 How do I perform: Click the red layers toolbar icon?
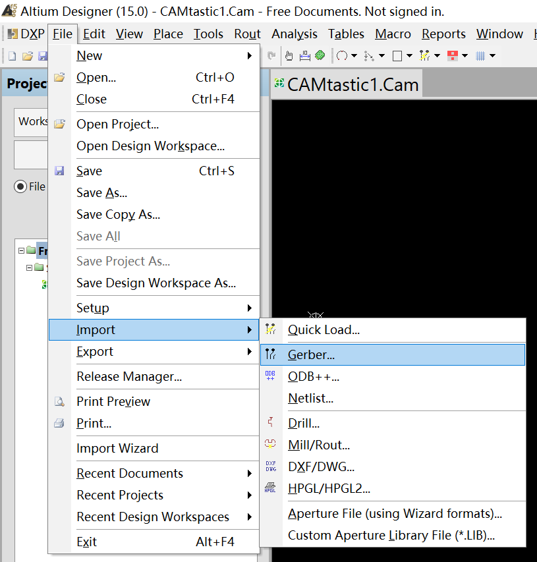click(453, 55)
